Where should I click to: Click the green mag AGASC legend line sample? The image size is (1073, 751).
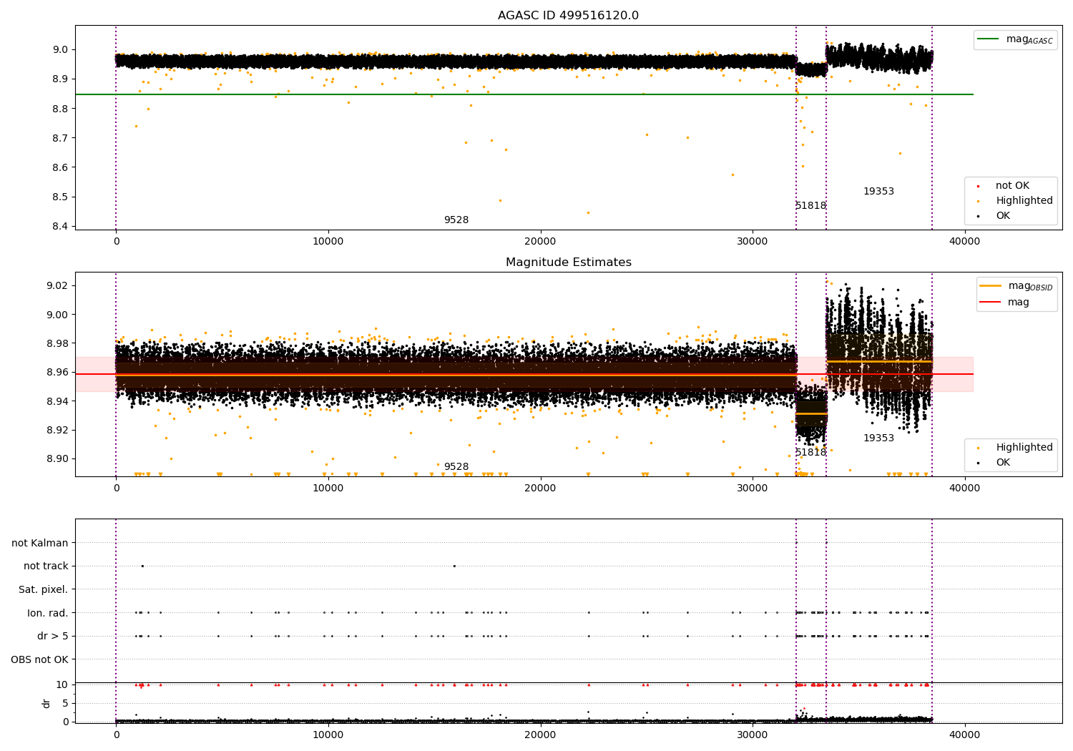pyautogui.click(x=988, y=39)
